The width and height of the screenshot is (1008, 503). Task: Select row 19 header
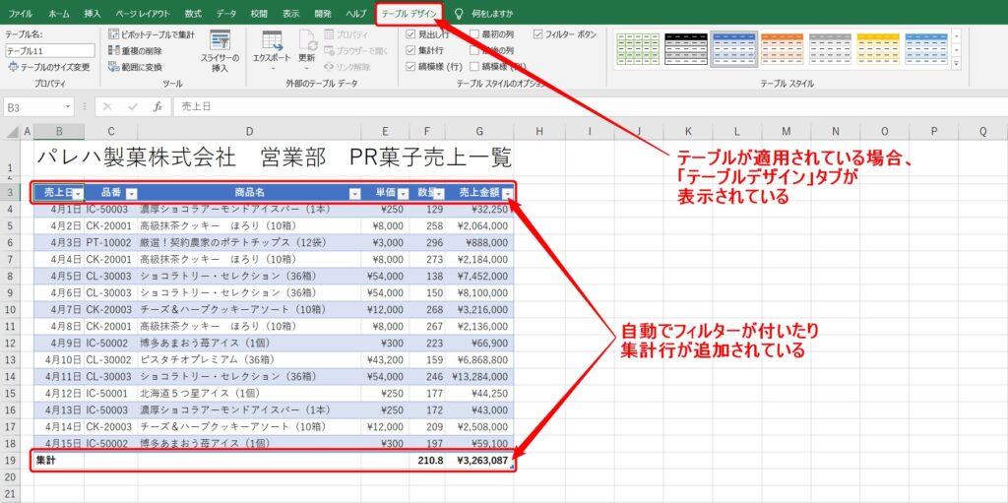pyautogui.click(x=10, y=461)
